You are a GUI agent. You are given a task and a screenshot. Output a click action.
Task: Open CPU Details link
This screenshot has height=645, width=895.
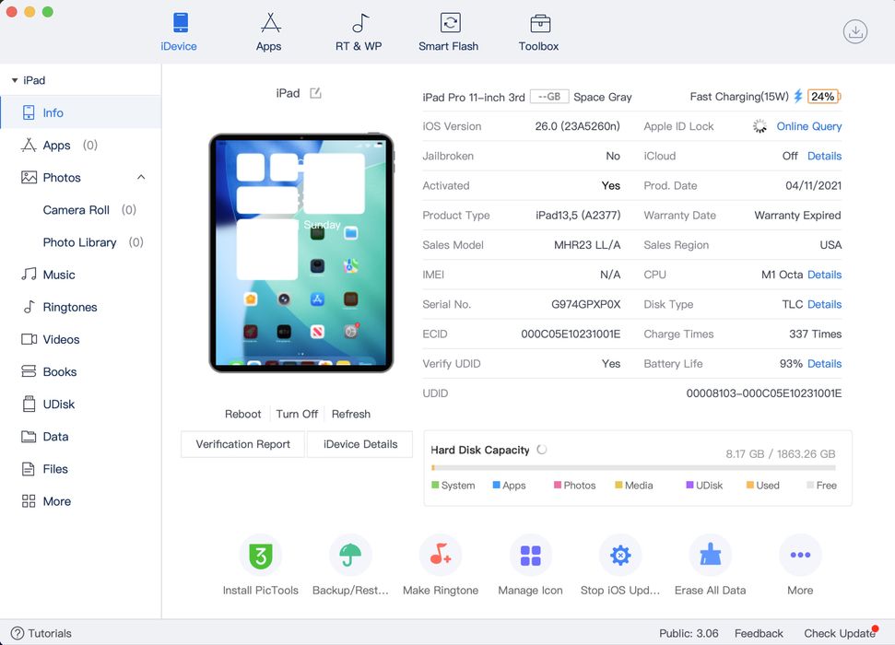pos(824,275)
